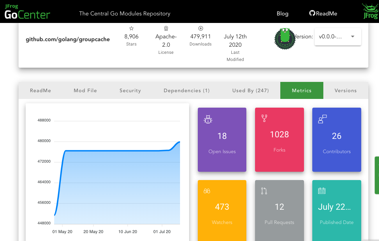Click the 448000 y-axis value
Viewport: 379px width, 241px height.
tap(44, 223)
